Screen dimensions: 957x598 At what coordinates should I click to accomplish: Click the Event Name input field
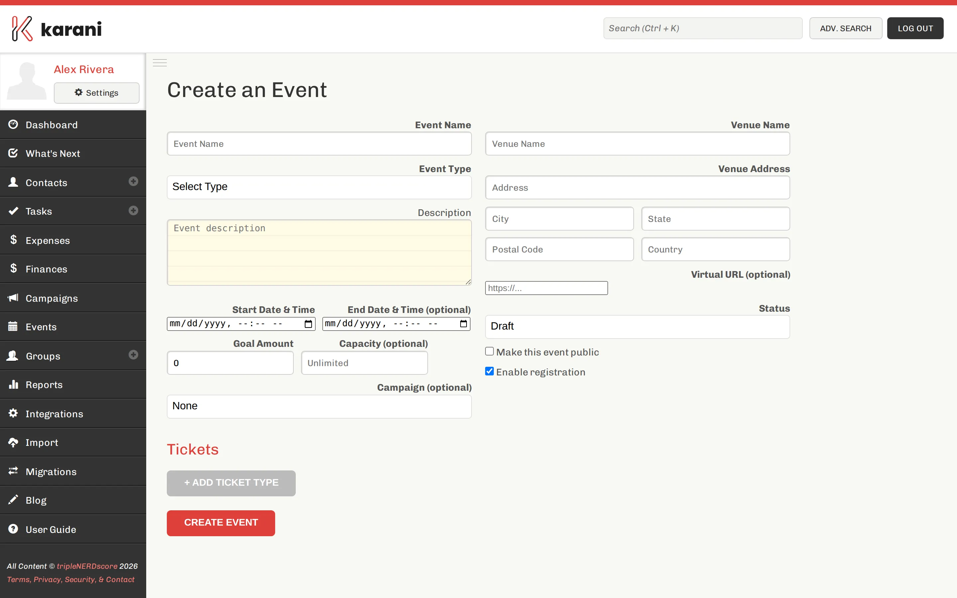point(319,144)
